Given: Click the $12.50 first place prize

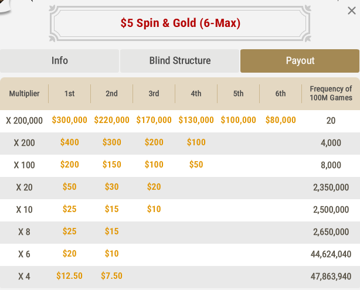Looking at the screenshot, I should pos(69,276).
